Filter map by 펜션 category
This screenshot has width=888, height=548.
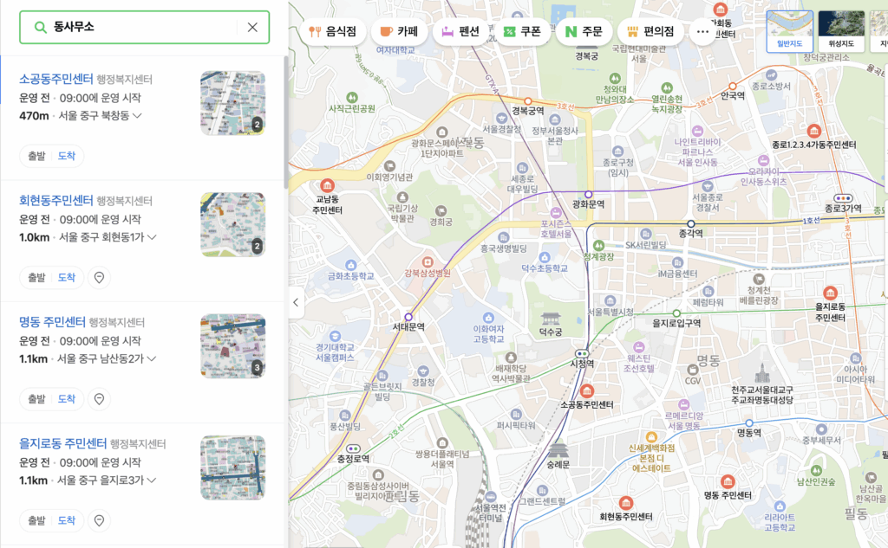pos(460,32)
